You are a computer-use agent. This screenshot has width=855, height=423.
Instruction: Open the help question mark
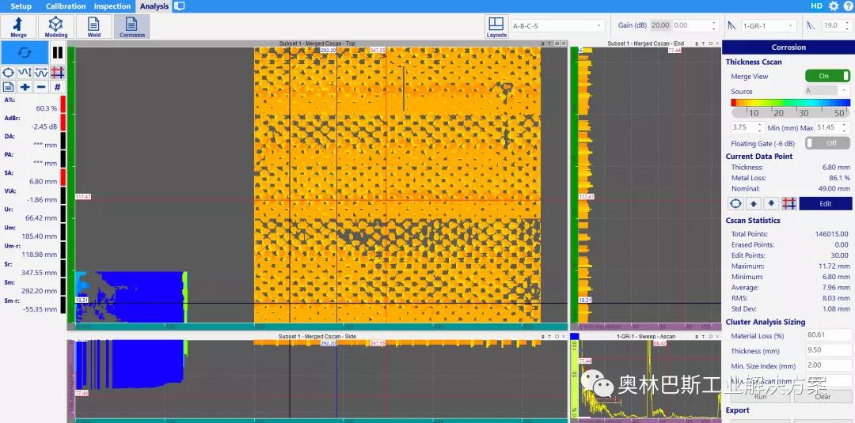(x=848, y=6)
